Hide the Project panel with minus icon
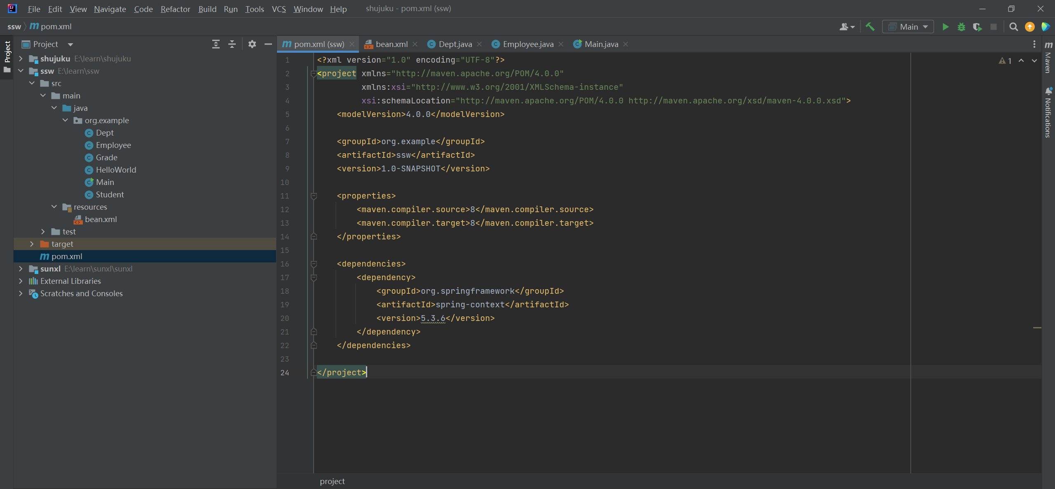The image size is (1055, 489). 268,44
